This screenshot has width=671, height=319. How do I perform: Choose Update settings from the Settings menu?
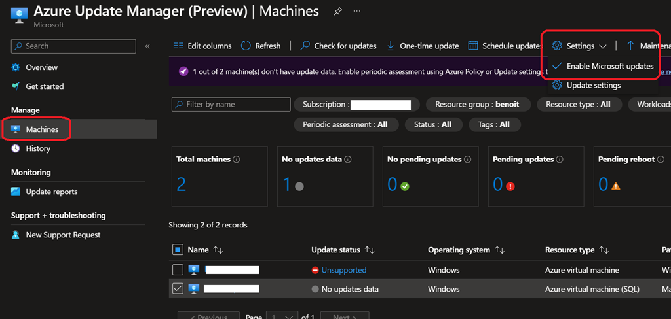(593, 85)
